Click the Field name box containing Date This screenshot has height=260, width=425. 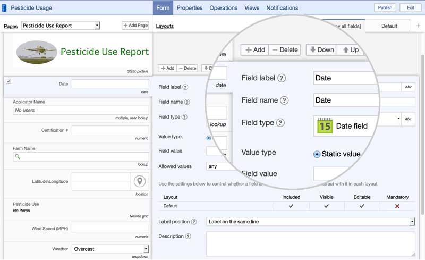pyautogui.click(x=346, y=100)
